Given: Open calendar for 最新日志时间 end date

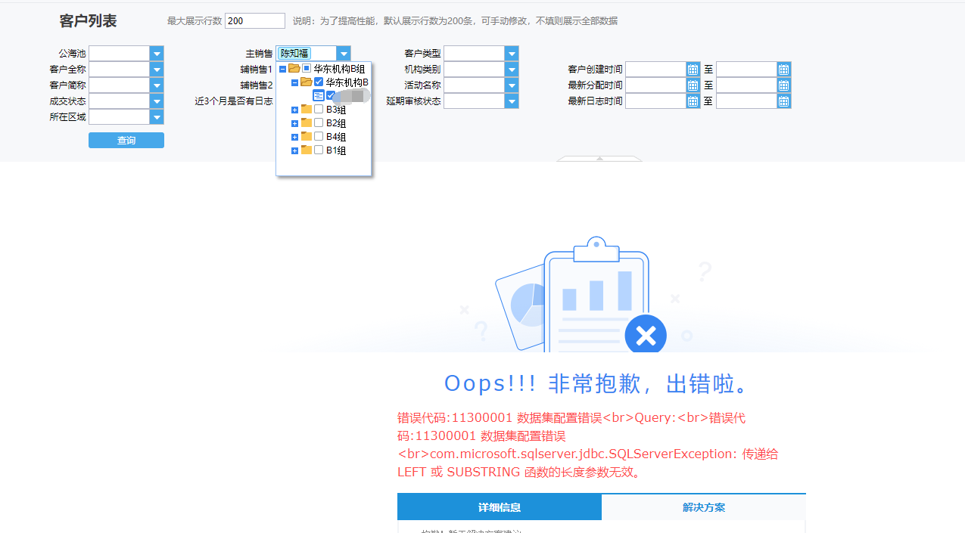Looking at the screenshot, I should [784, 101].
